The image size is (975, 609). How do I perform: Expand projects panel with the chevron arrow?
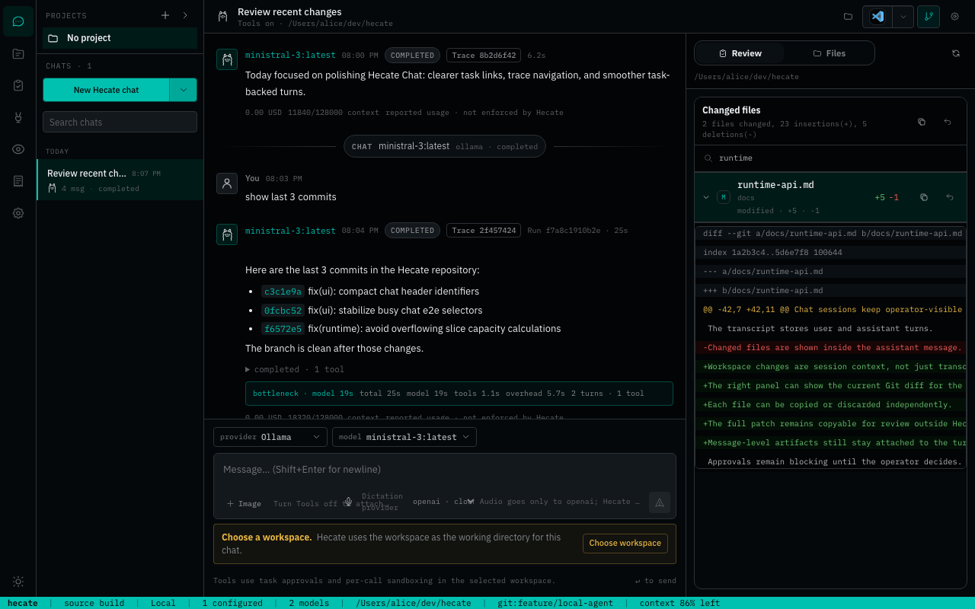(x=185, y=15)
